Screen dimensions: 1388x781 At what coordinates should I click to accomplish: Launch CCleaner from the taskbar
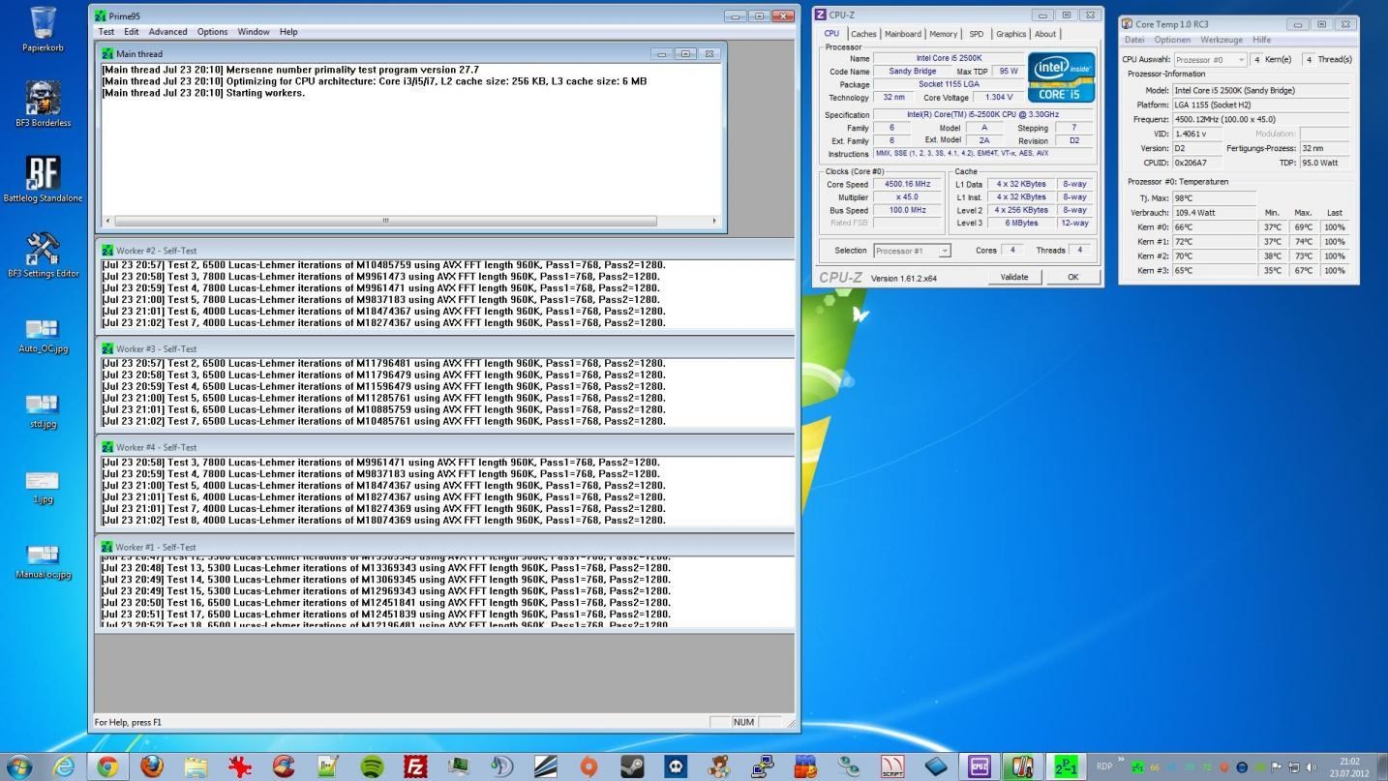pyautogui.click(x=284, y=766)
